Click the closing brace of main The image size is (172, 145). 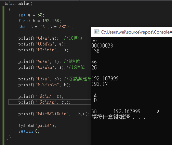click(10, 137)
